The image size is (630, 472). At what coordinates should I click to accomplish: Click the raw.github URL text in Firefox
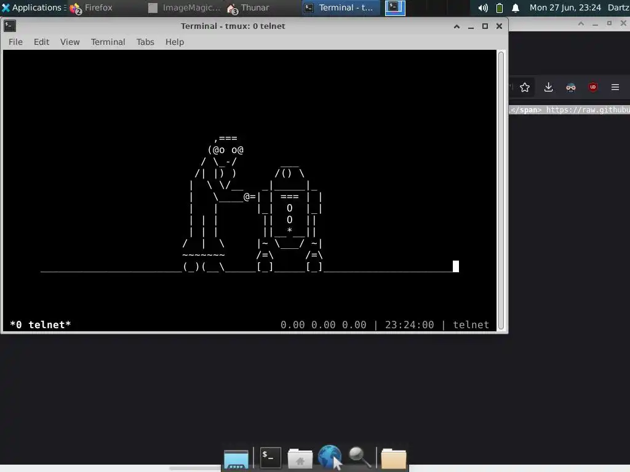point(588,110)
